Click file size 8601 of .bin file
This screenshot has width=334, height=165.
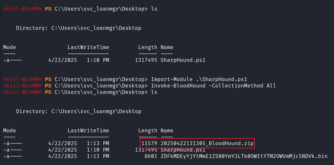tap(151, 156)
